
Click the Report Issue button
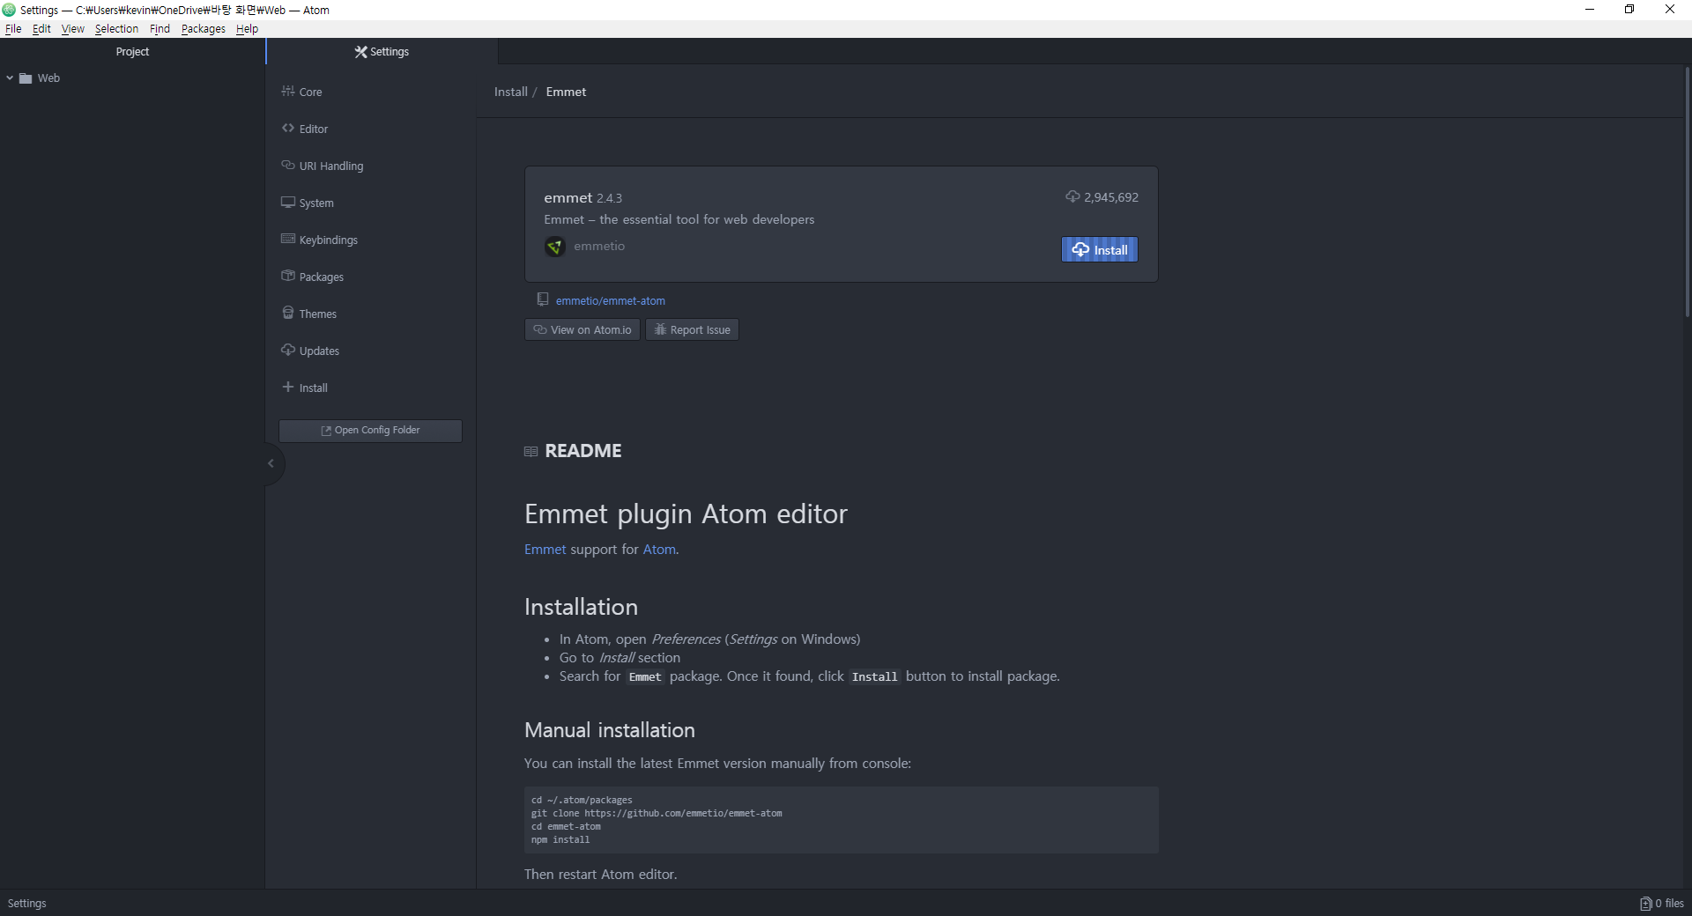point(692,330)
